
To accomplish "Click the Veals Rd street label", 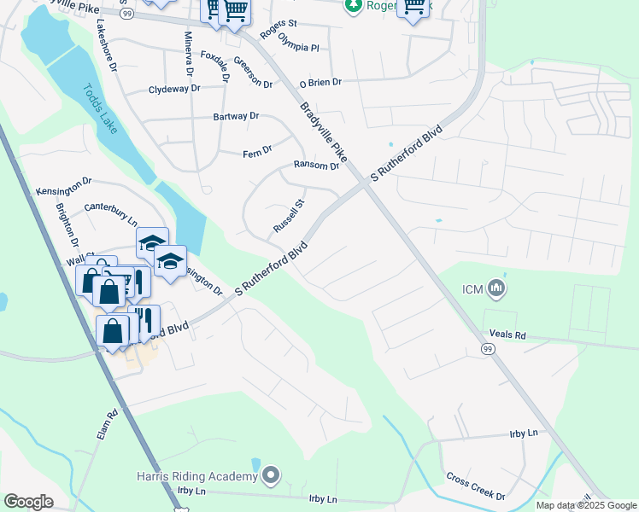I will pyautogui.click(x=507, y=335).
